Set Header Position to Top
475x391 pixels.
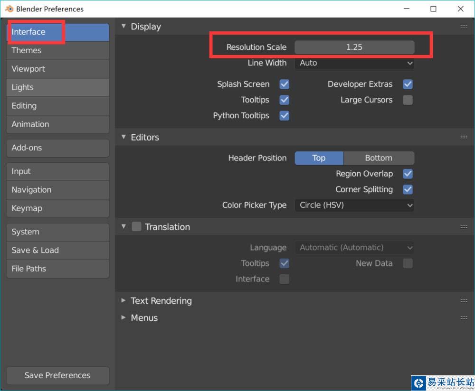click(319, 158)
